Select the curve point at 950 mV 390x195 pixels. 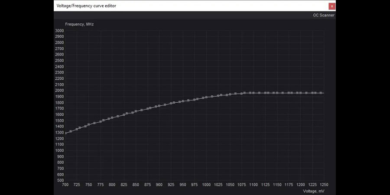coord(183,101)
